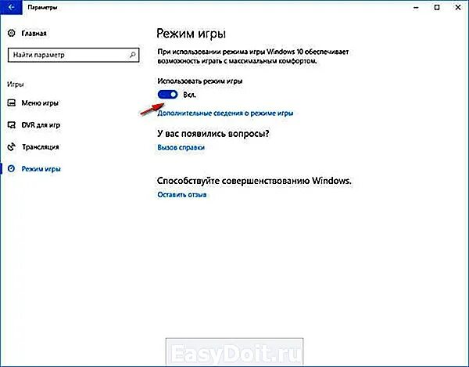Open the Главная home gear icon

pos(12,33)
